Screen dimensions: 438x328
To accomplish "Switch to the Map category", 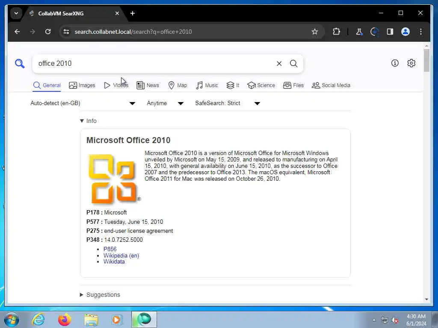I will [x=178, y=85].
